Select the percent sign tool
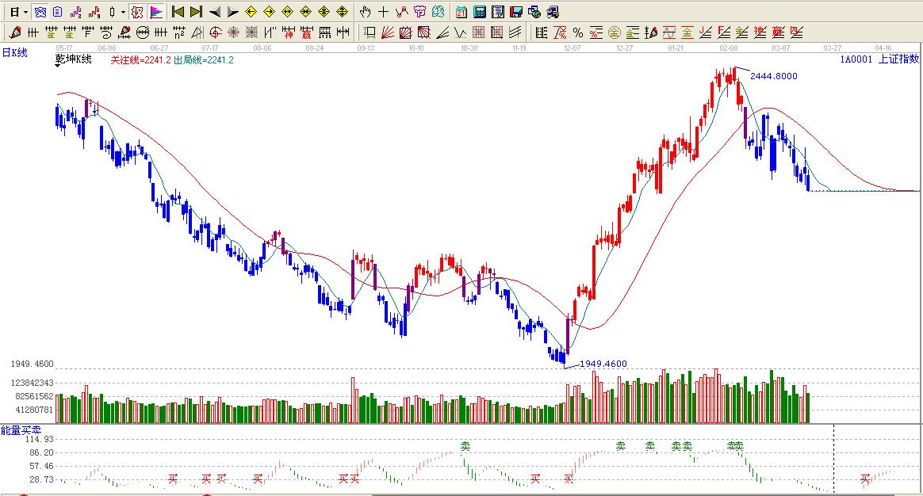 tap(578, 32)
